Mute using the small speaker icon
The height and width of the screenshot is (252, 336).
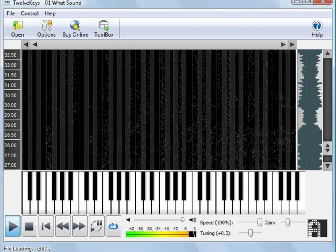point(129,220)
